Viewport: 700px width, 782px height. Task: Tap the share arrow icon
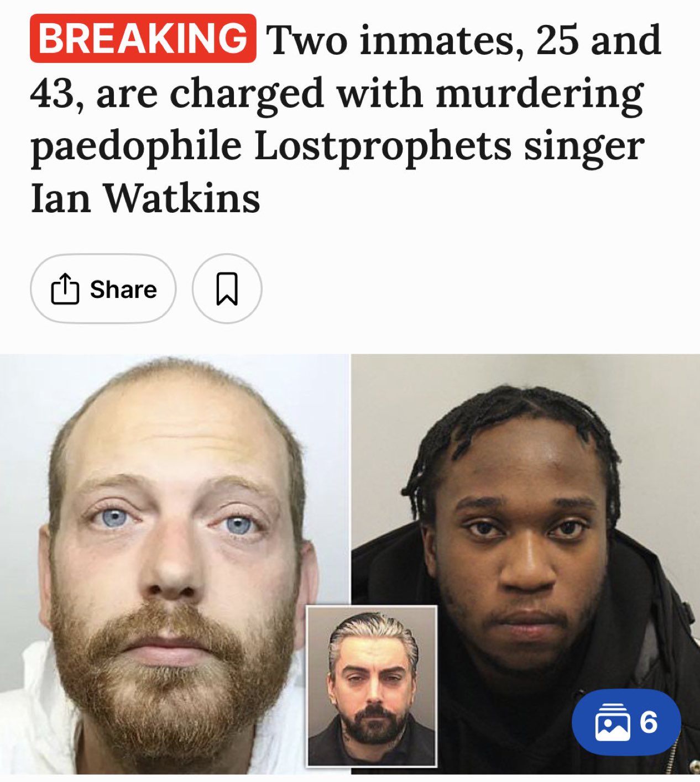65,288
